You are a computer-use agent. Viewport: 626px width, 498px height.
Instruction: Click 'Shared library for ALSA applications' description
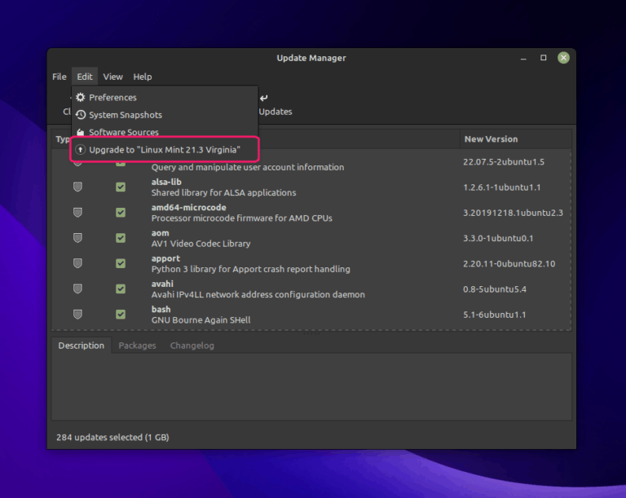[223, 193]
